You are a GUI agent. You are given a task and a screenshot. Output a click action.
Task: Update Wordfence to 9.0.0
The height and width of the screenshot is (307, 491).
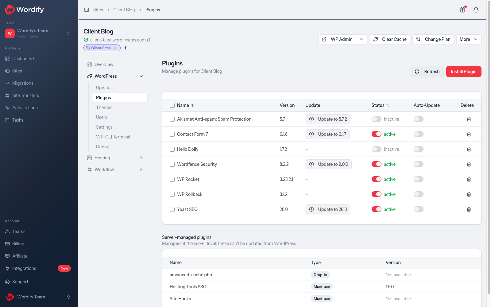tap(329, 164)
